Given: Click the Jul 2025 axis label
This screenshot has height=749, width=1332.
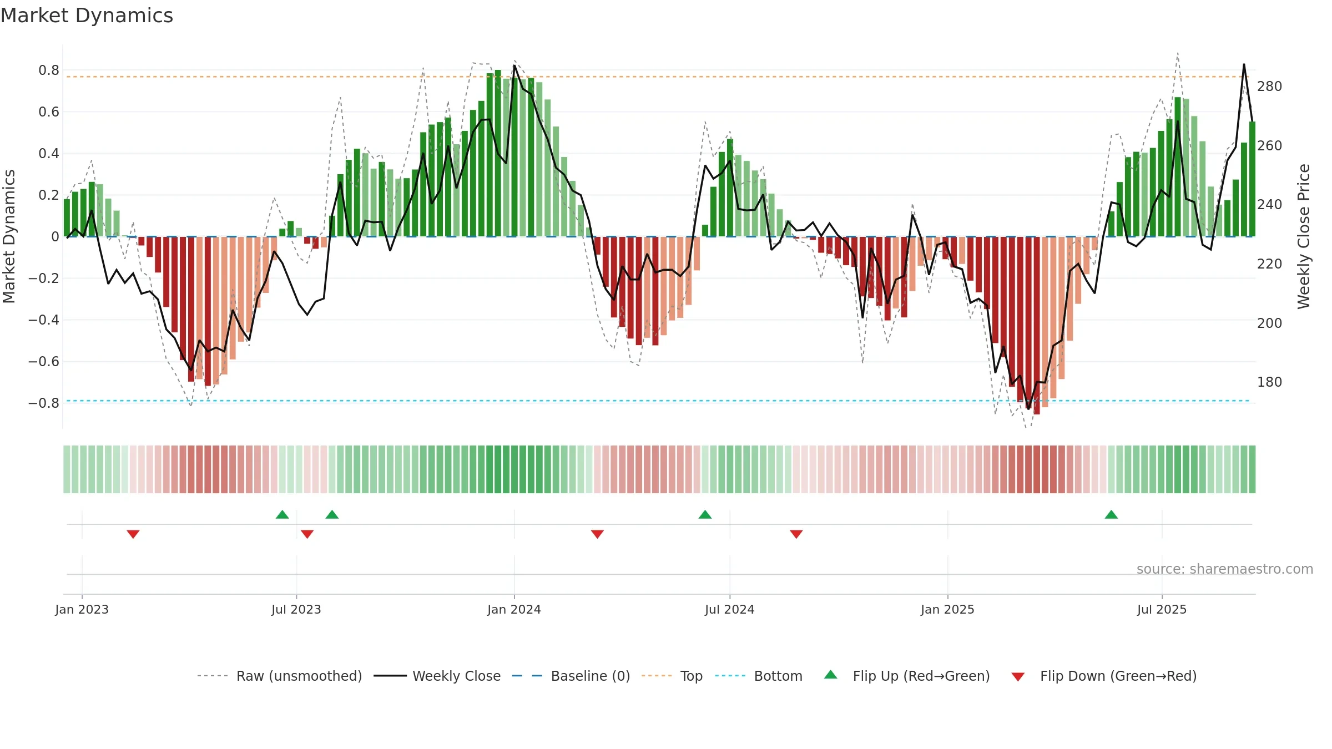Looking at the screenshot, I should (x=1162, y=609).
